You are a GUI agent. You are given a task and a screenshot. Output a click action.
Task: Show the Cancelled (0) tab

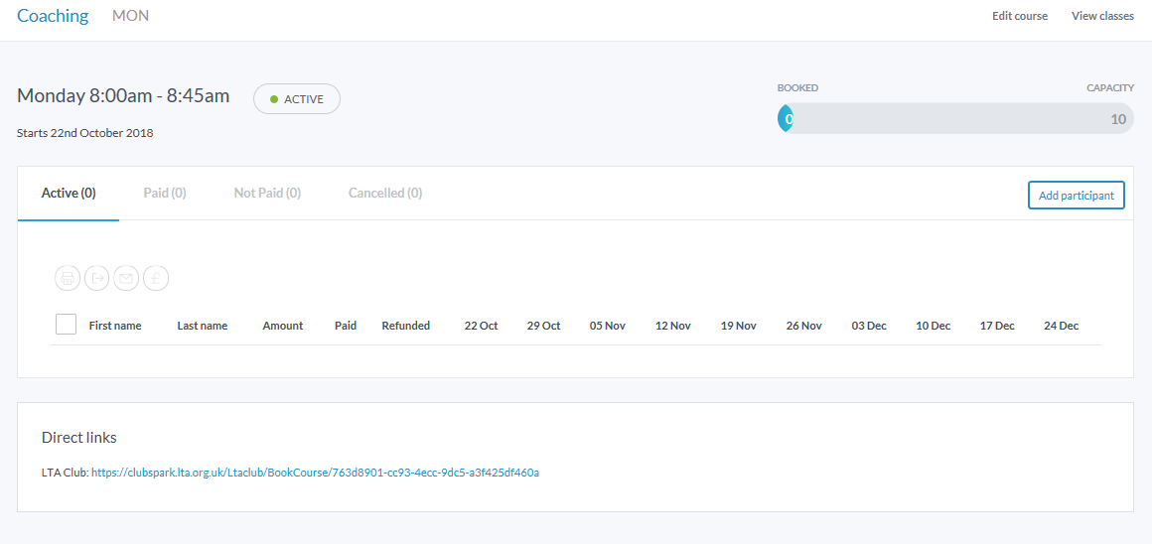(x=385, y=194)
